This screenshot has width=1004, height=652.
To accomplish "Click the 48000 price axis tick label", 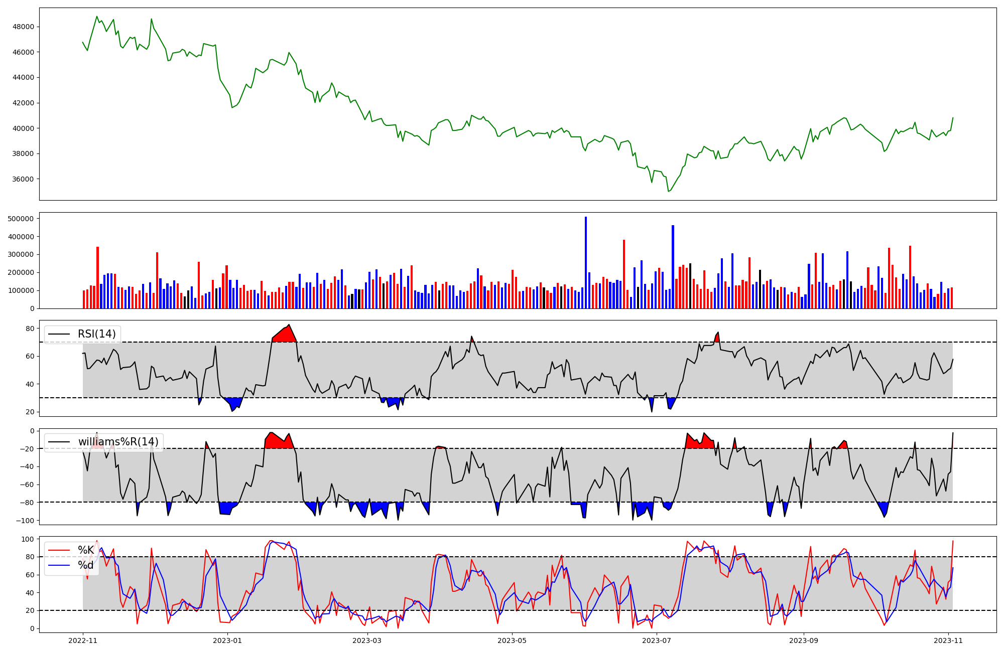I will (x=24, y=27).
